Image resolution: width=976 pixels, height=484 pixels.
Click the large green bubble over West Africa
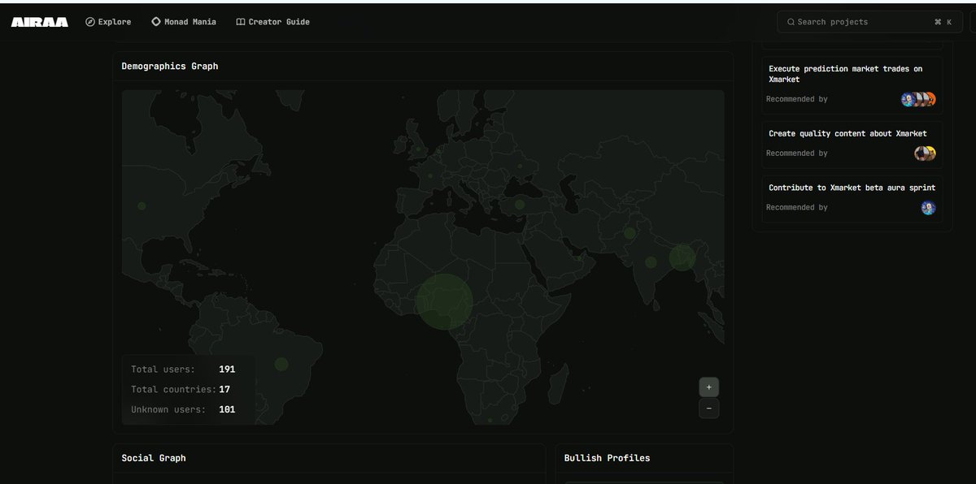pos(444,301)
